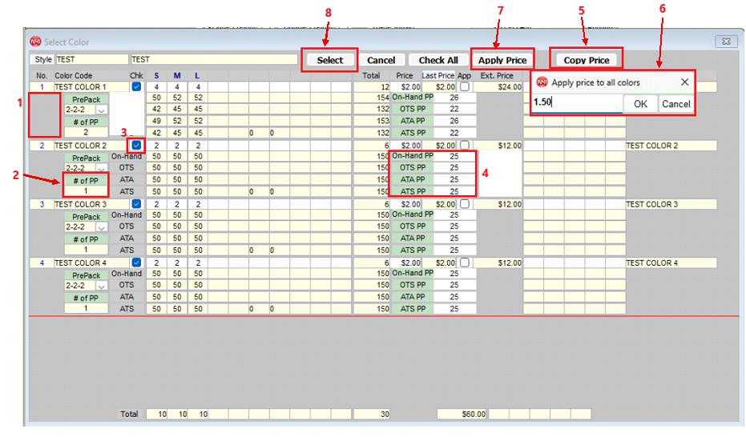Select TEST COLOR 3 color code cell
The height and width of the screenshot is (437, 746).
[x=91, y=204]
